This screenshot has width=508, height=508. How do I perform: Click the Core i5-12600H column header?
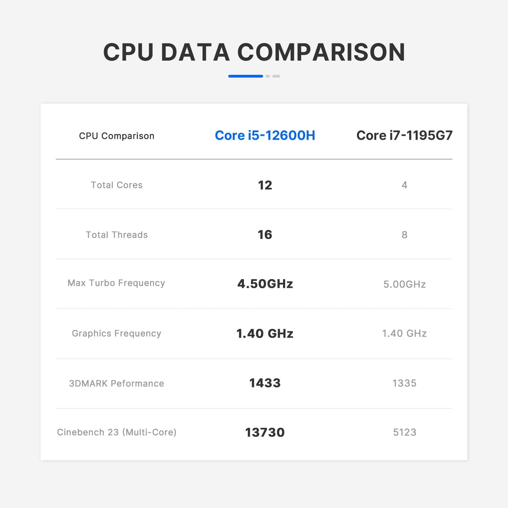click(265, 135)
